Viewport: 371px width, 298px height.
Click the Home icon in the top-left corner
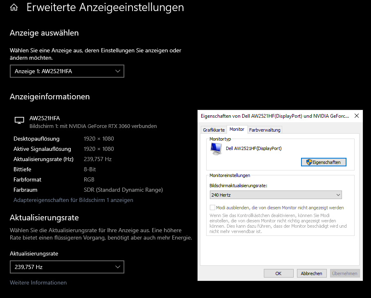coord(14,7)
